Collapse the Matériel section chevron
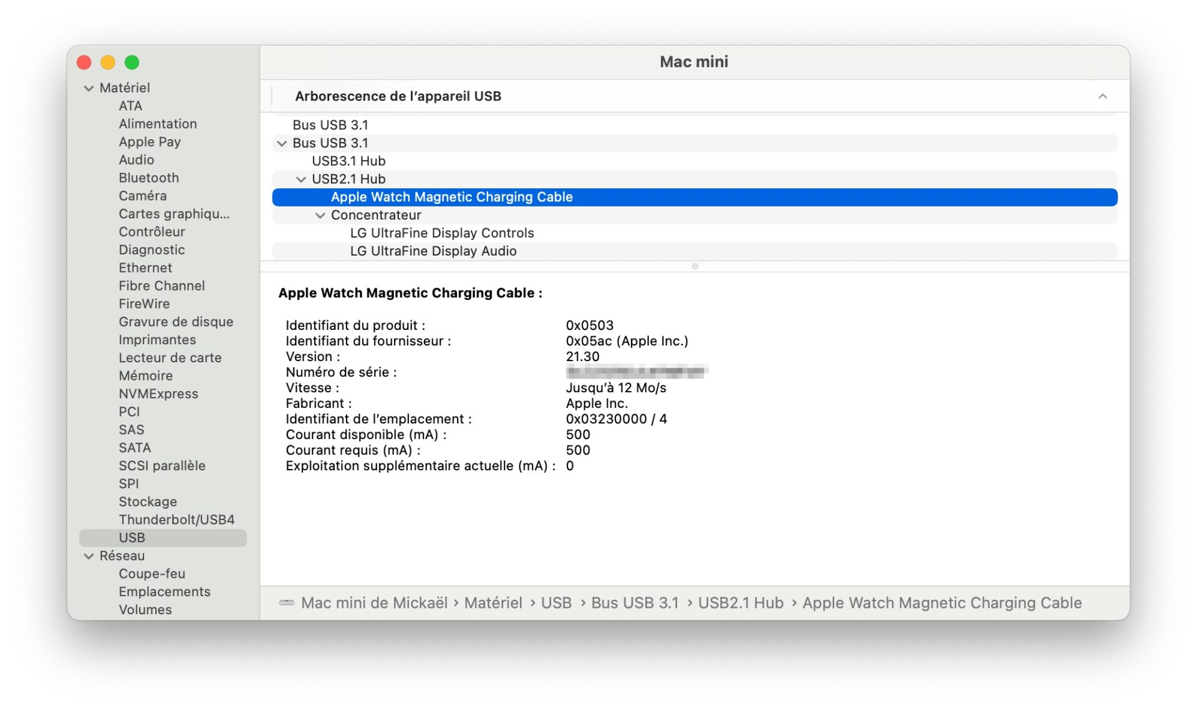1197x709 pixels. coord(89,88)
